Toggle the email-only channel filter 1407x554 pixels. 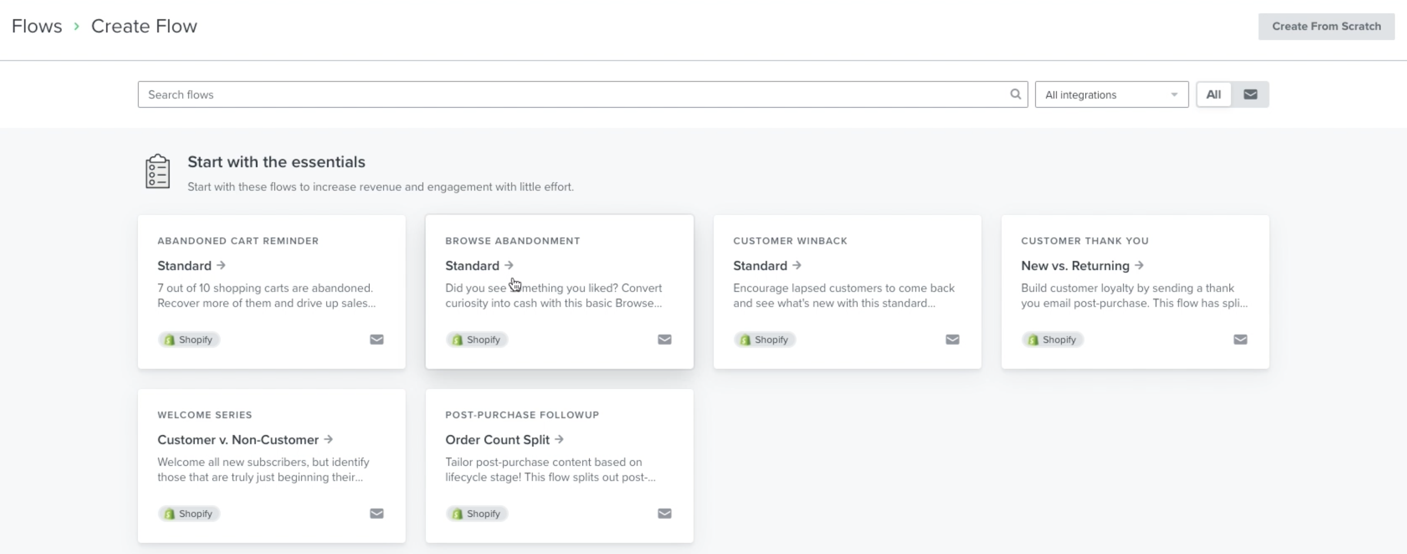[x=1250, y=95]
